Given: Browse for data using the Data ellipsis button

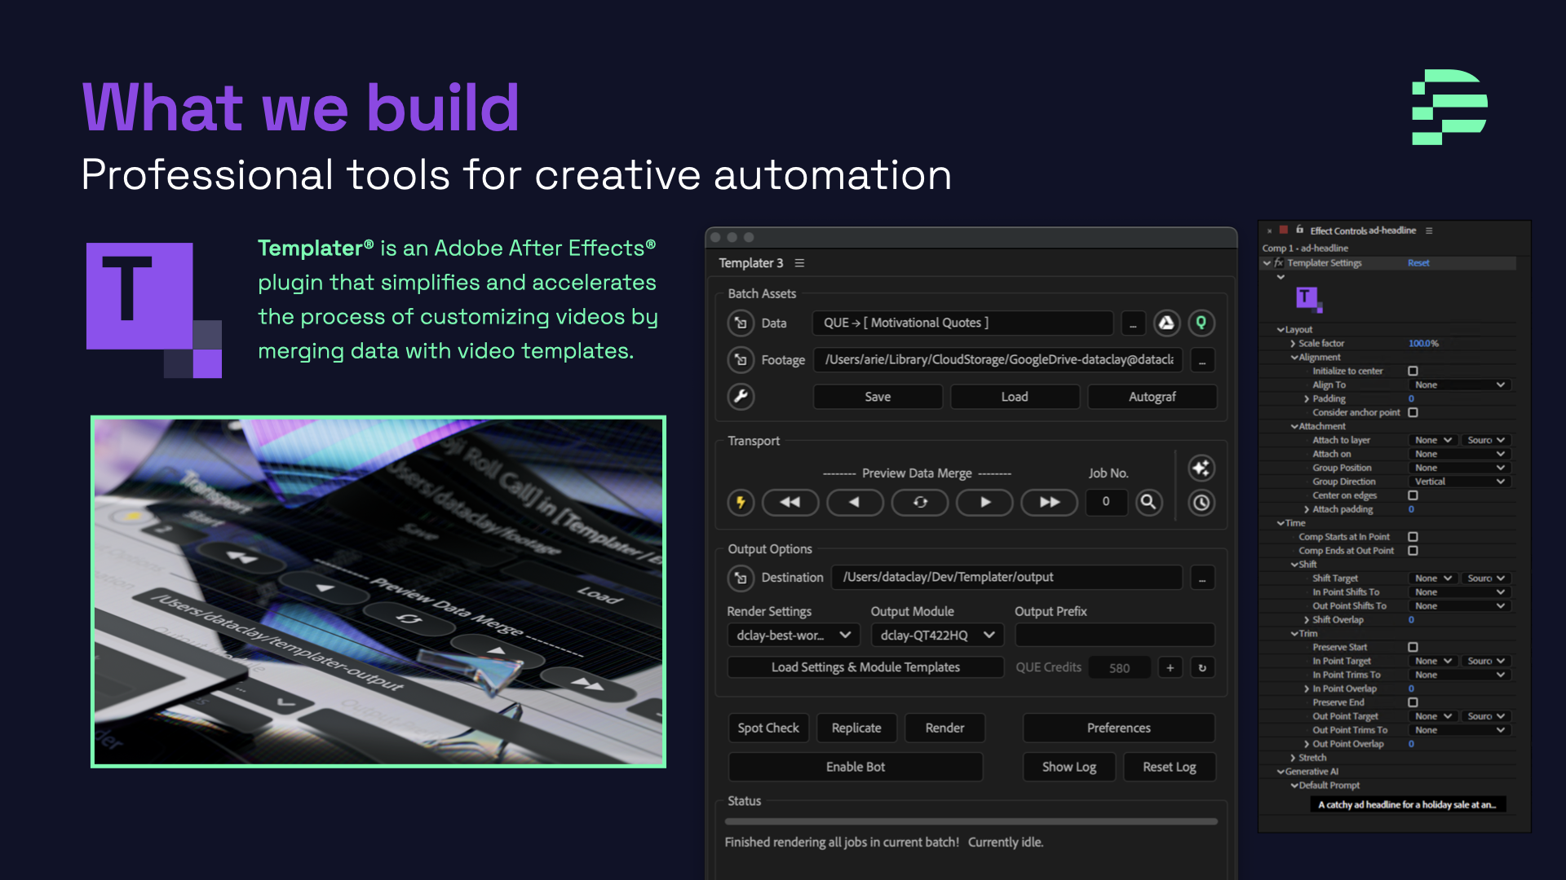Looking at the screenshot, I should click(x=1133, y=323).
